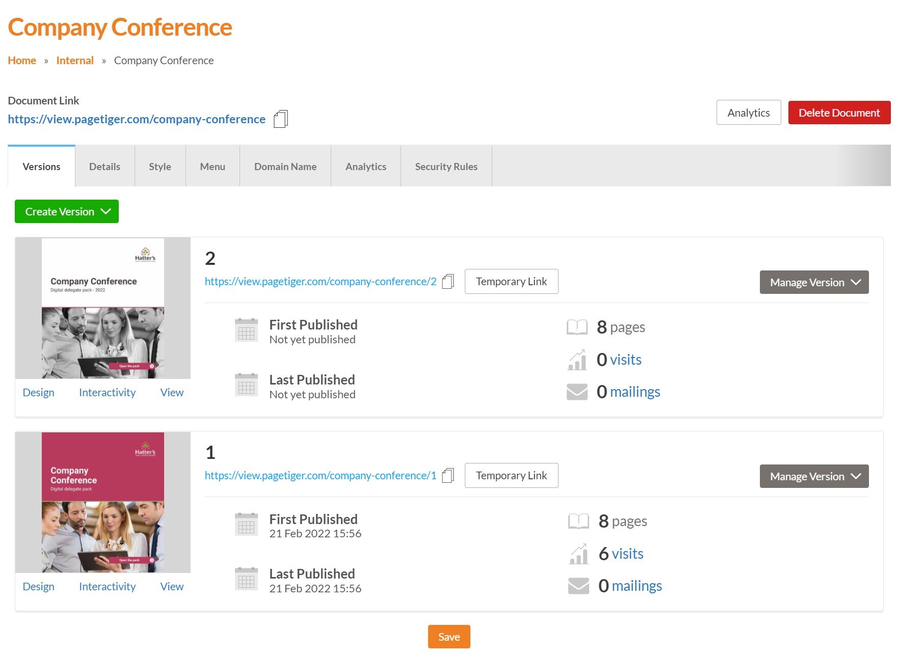Generate Temporary Link for version 1
The image size is (898, 657).
pyautogui.click(x=511, y=476)
